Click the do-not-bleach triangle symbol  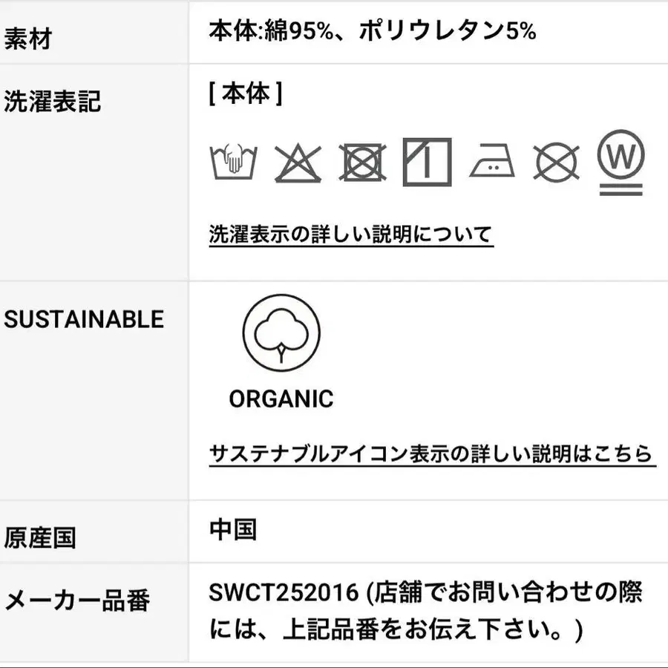[x=298, y=163]
